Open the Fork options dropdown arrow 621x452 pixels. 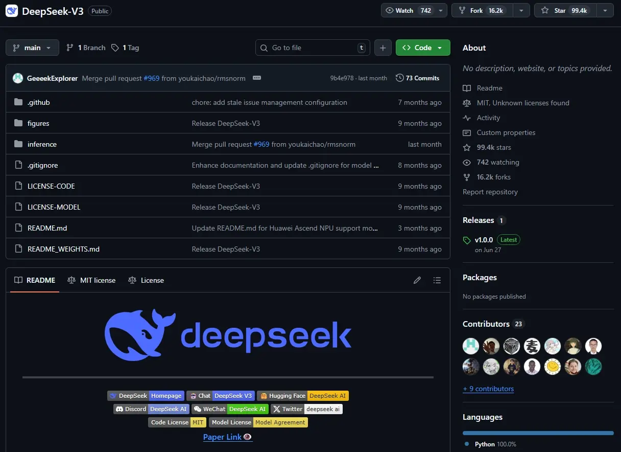[521, 10]
